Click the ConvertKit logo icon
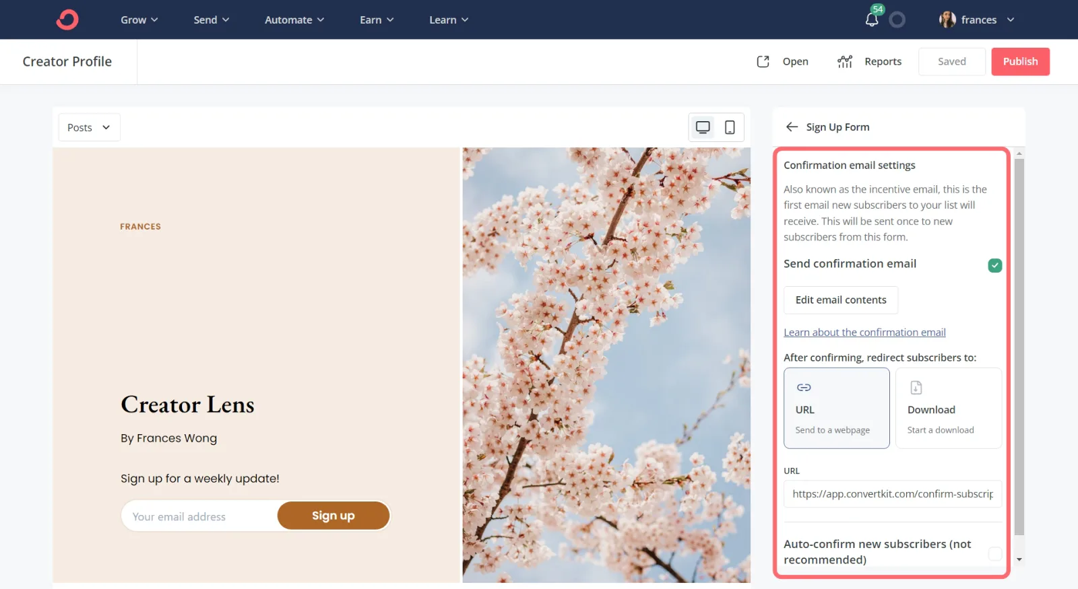 (67, 20)
